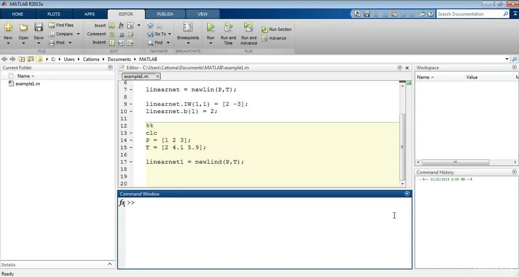Collapse the toolstrip with the minimize arrow

pyautogui.click(x=514, y=14)
